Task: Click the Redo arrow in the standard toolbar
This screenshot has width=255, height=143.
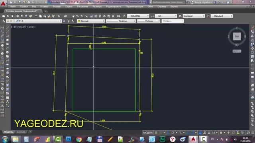Action: [x=65, y=16]
